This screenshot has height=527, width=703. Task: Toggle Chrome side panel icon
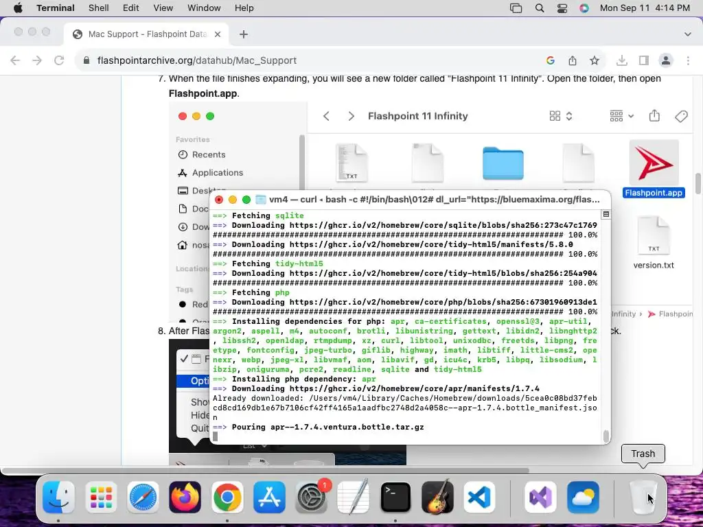(x=644, y=60)
